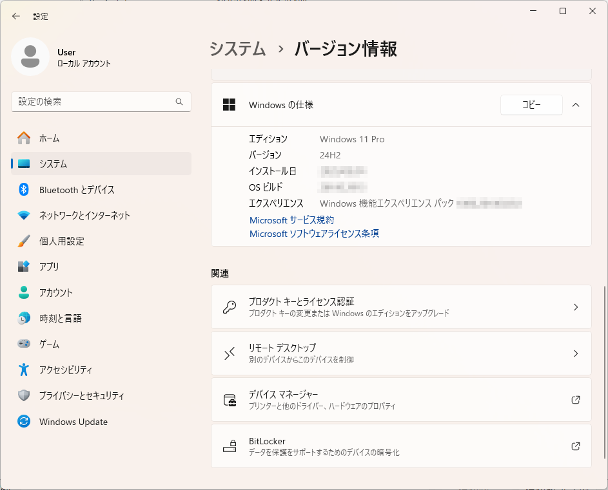Viewport: 608px width, 490px height.
Task: Collapse the Windows の仕様 section
Action: click(x=576, y=104)
